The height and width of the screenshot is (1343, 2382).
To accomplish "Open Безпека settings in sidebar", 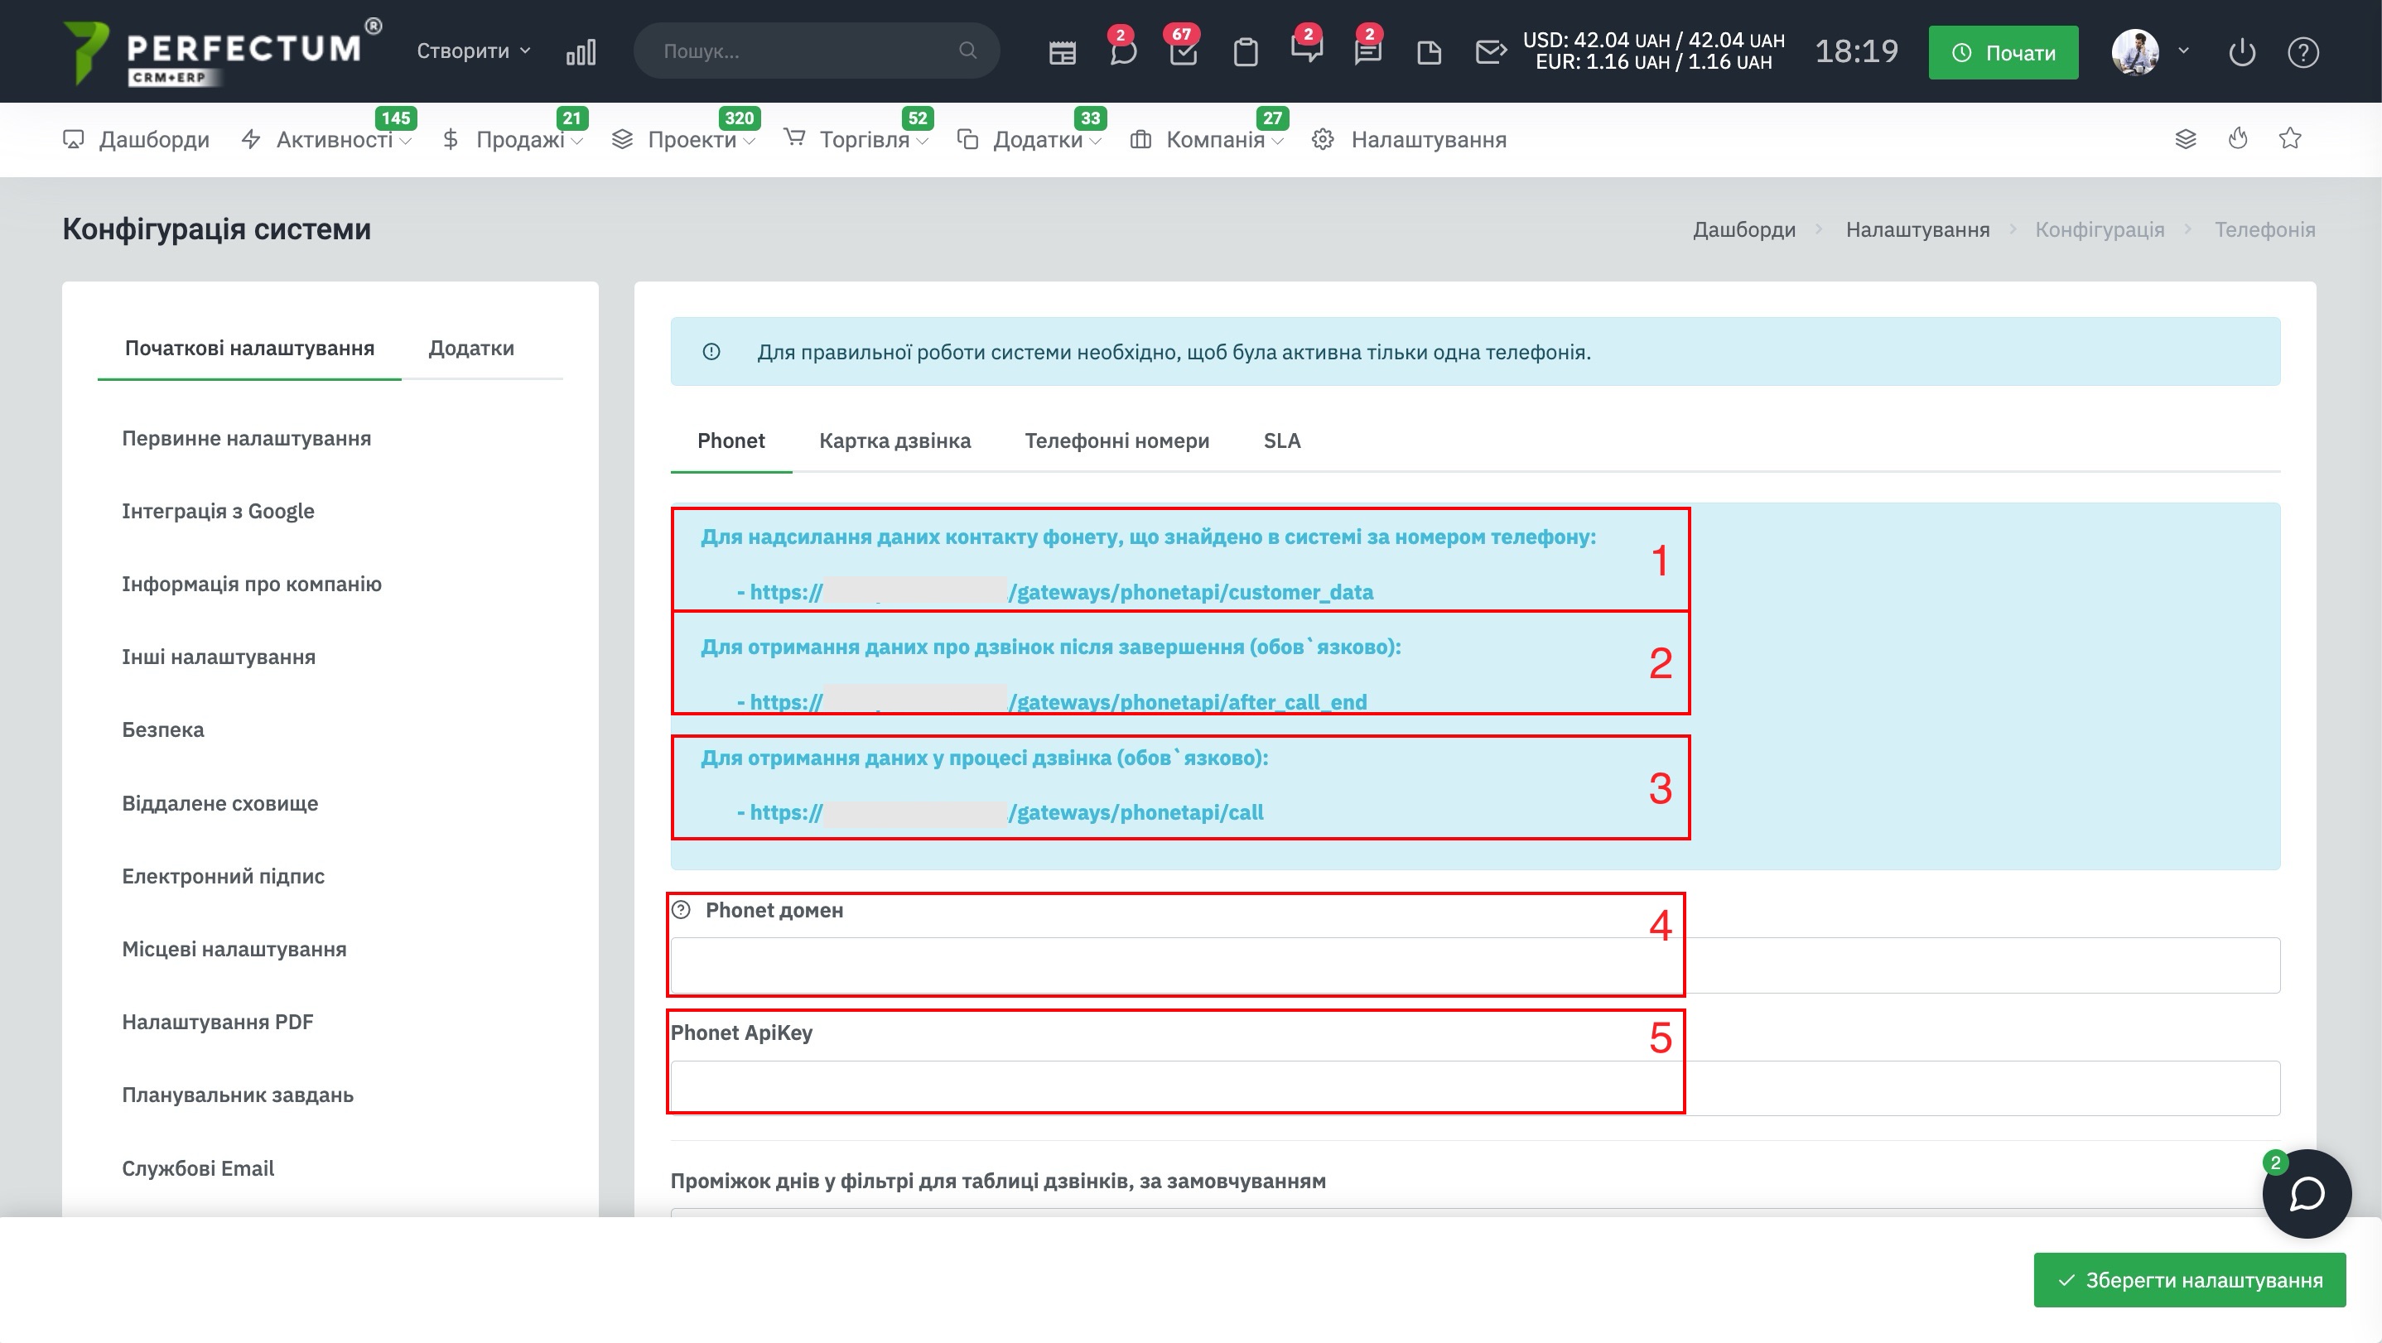I will pyautogui.click(x=162, y=729).
